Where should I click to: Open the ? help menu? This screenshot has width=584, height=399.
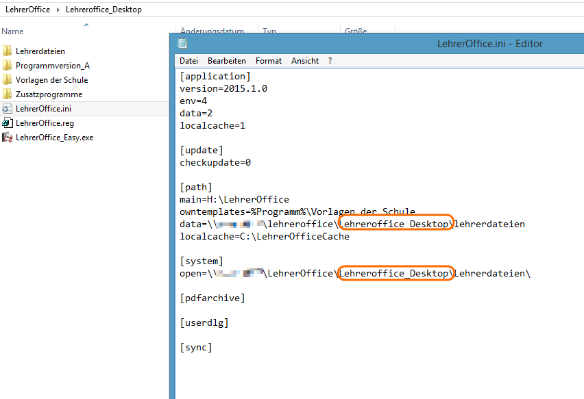pos(330,61)
